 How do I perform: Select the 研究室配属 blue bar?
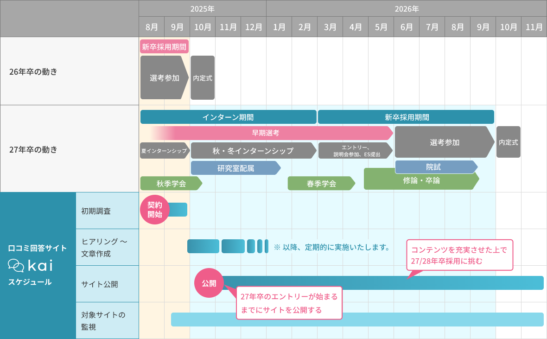(x=235, y=168)
